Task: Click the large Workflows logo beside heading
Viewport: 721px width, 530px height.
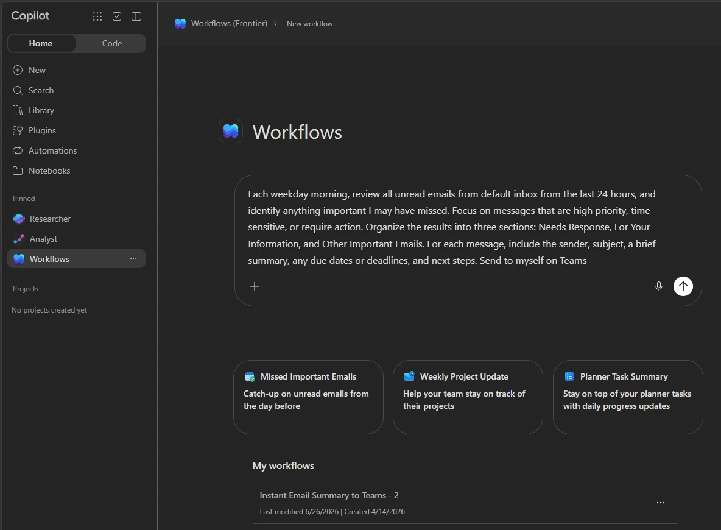Action: 231,131
